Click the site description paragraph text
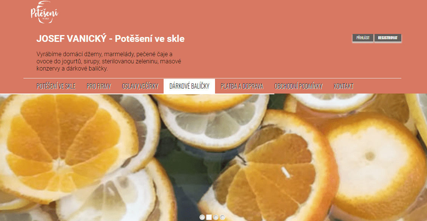Viewport: 427px width, 221px height. (109, 61)
